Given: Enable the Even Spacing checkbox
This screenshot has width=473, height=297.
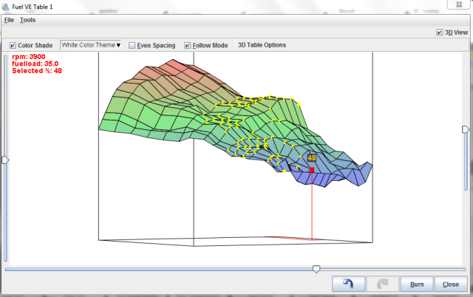Looking at the screenshot, I should 132,45.
